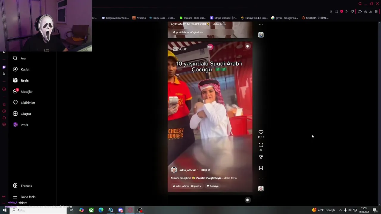Click the Windows taskbar search box
The width and height of the screenshot is (381, 214).
38,210
